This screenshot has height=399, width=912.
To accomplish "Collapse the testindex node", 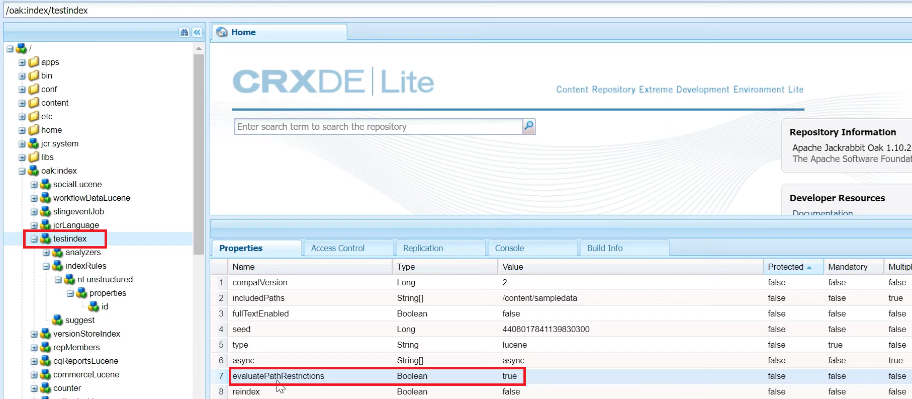I will pos(34,239).
